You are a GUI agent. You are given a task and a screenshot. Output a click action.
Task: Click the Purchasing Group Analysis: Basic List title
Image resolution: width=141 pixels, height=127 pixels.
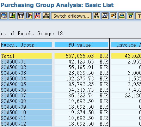[x=57, y=5]
